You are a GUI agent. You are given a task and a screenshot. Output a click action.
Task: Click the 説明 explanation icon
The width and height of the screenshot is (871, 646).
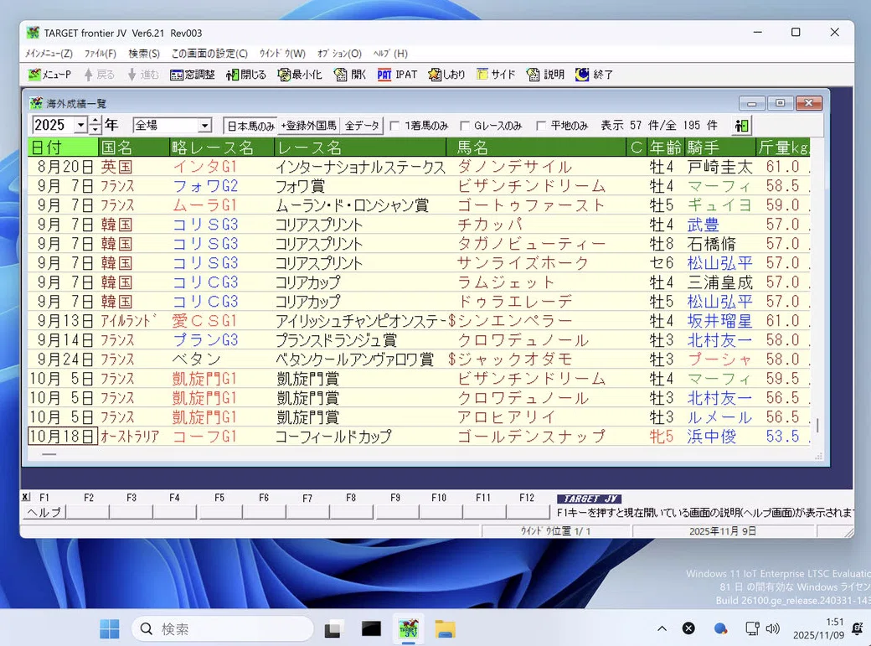pos(545,75)
